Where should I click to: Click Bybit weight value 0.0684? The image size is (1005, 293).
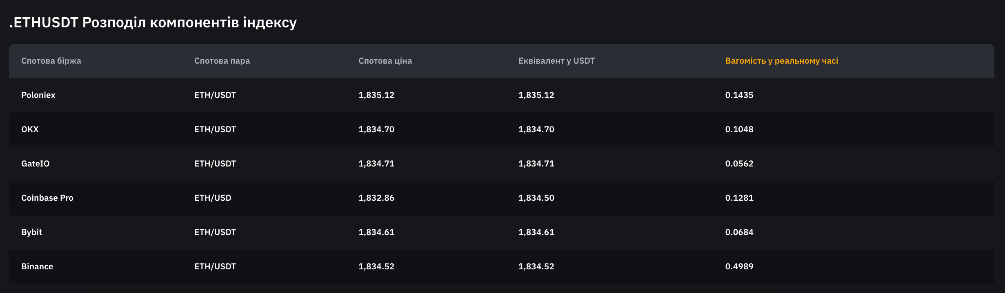739,232
